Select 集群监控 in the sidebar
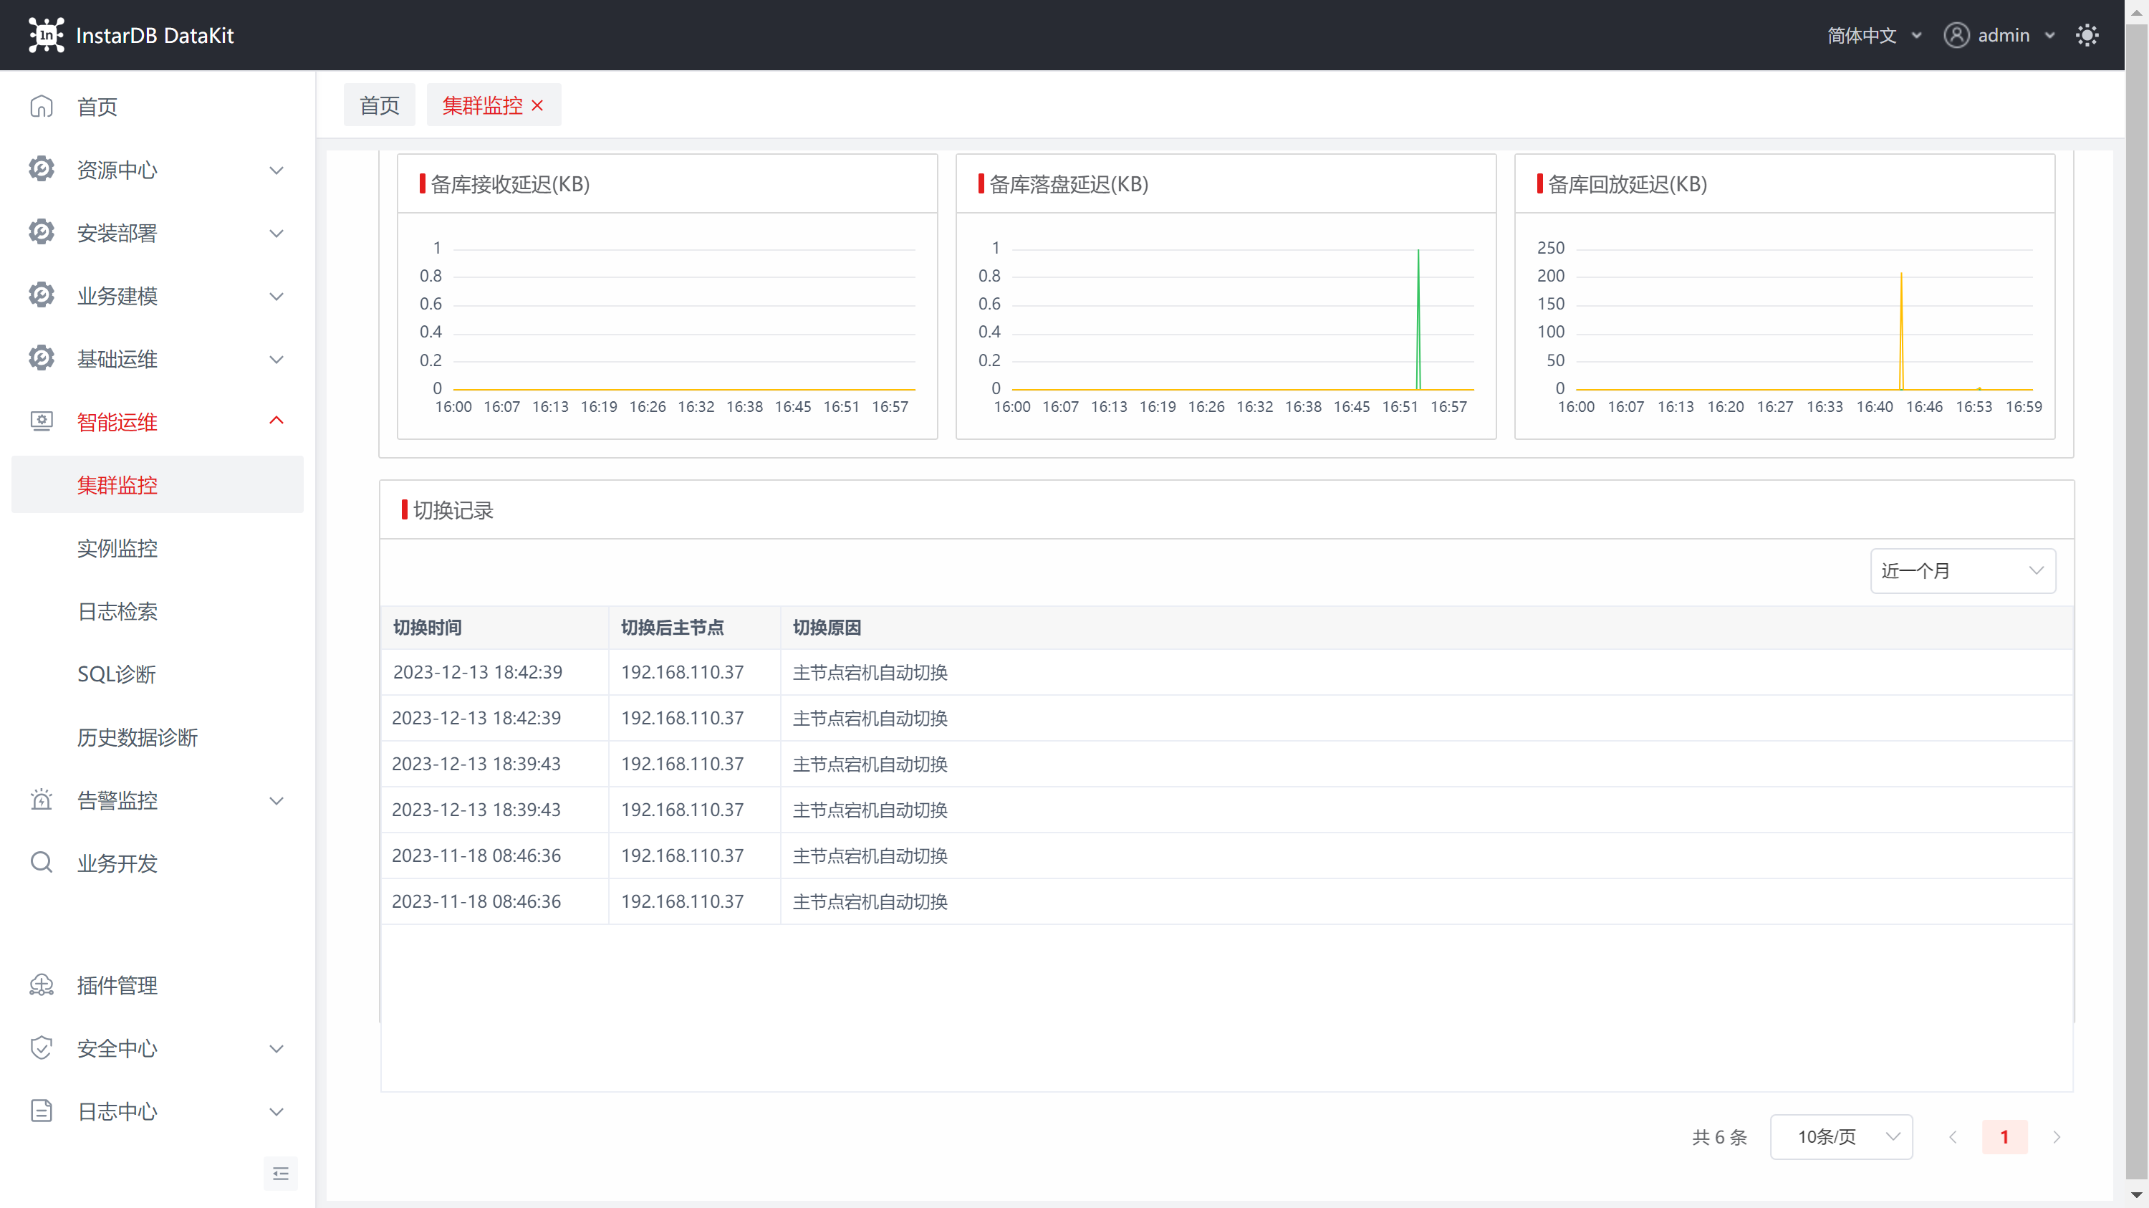This screenshot has height=1208, width=2149. click(158, 484)
